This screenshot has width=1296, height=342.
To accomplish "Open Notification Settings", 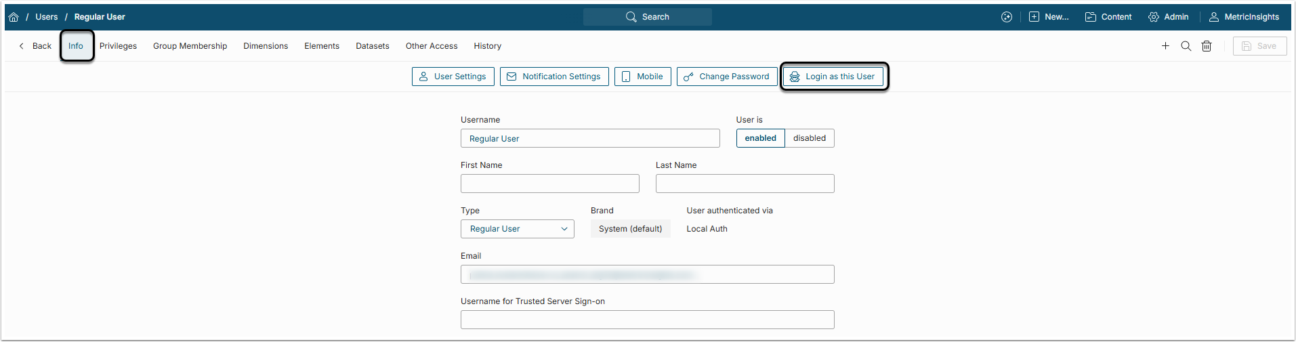I will [x=554, y=77].
